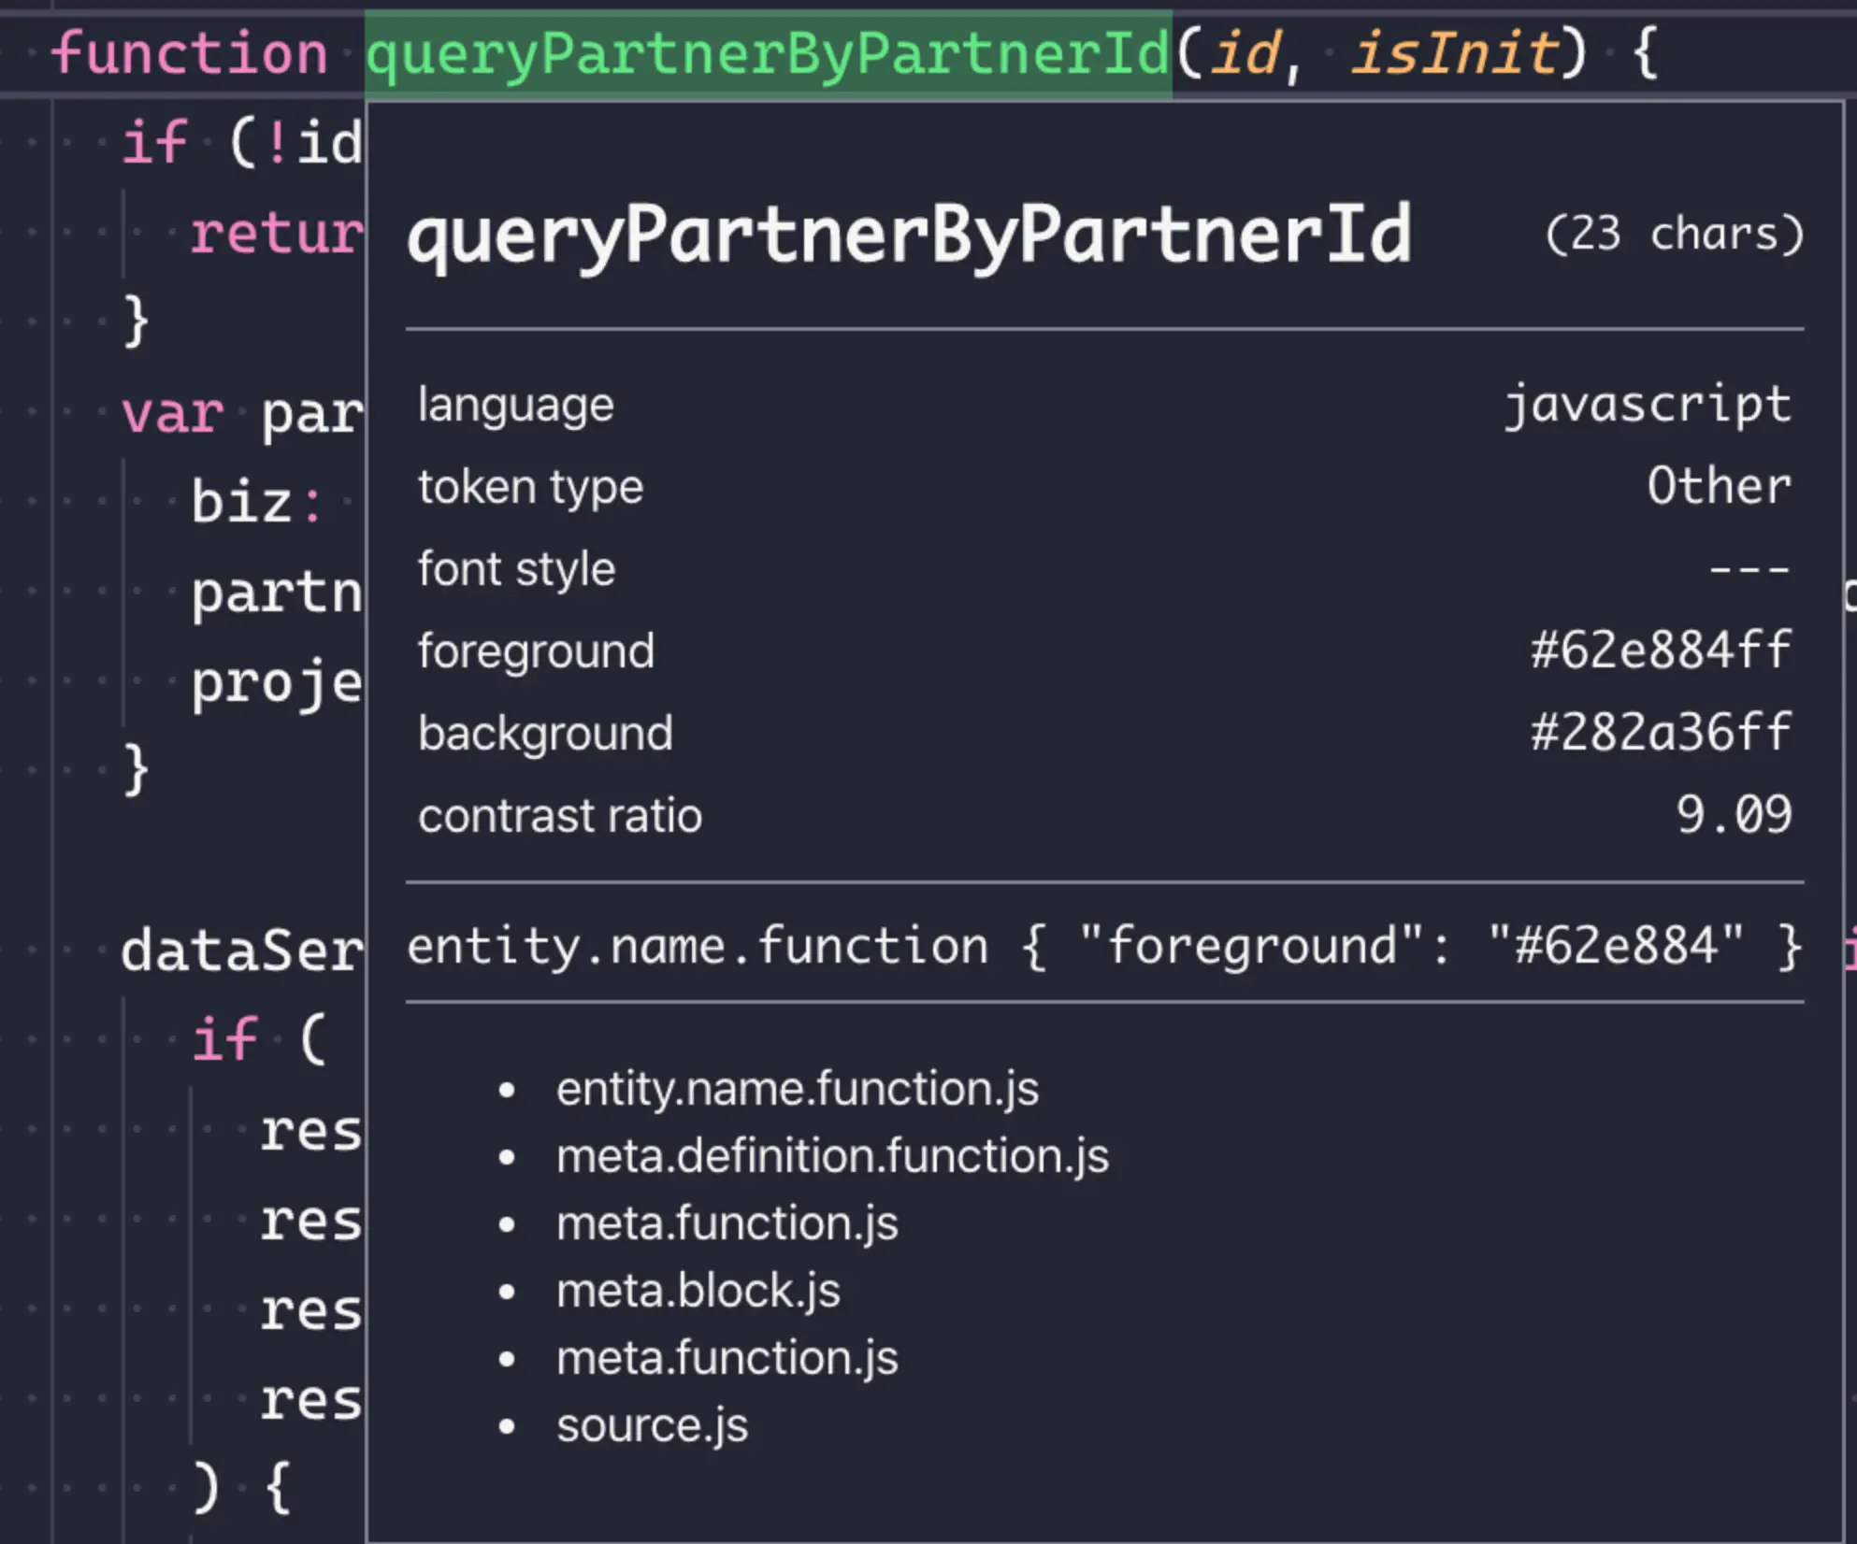Click the 'isInit' parameter in function signature
The image size is (1857, 1544).
(1455, 53)
